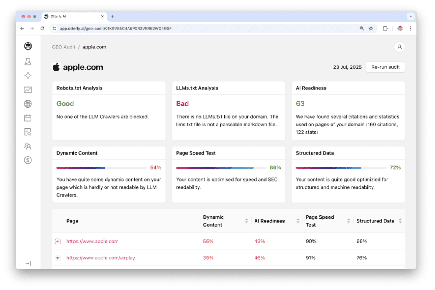Click the Page Speed Test 86% progress bar
Image resolution: width=435 pixels, height=290 pixels.
click(221, 168)
